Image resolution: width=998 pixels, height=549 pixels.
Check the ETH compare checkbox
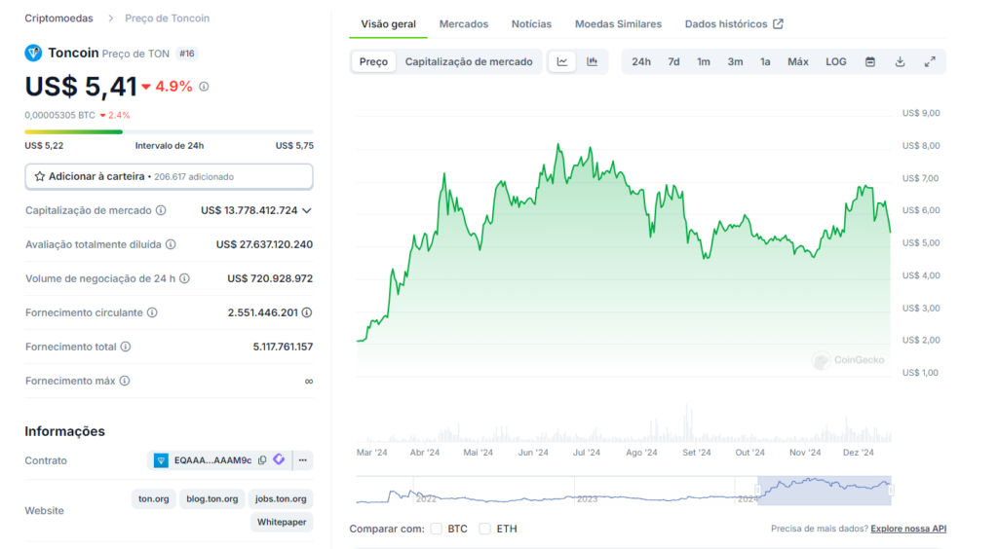tap(485, 529)
